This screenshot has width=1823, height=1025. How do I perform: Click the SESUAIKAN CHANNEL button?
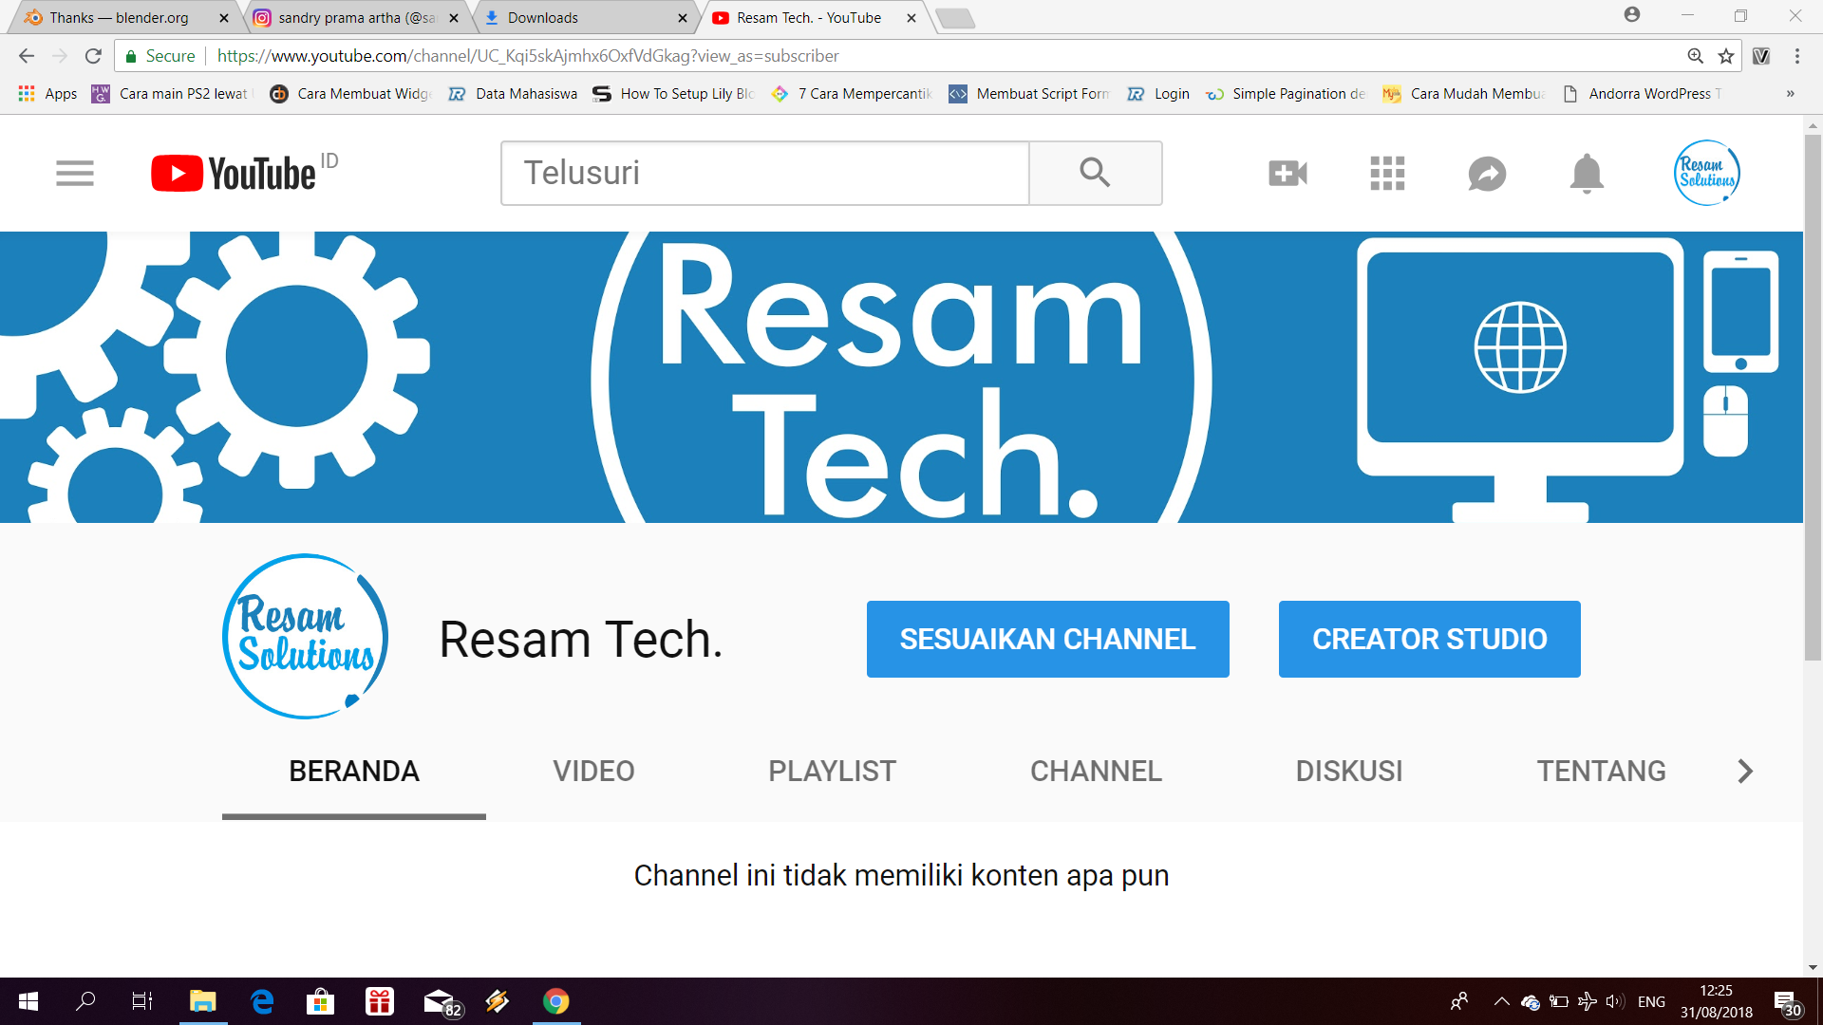(x=1047, y=639)
